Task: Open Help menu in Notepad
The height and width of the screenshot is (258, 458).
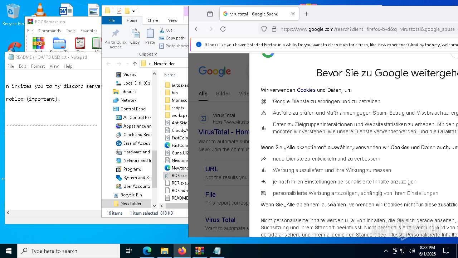Action: click(68, 66)
